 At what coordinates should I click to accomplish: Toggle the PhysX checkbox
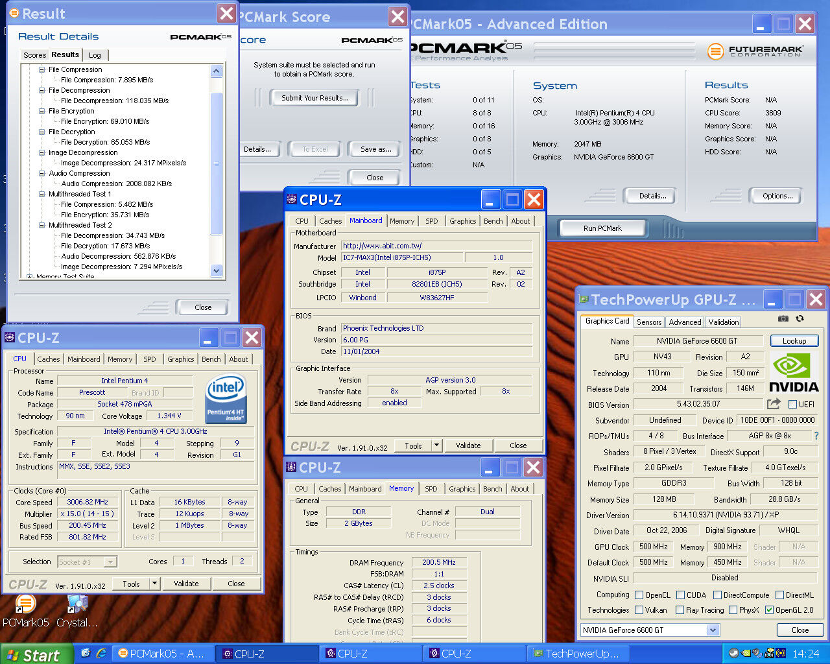733,610
